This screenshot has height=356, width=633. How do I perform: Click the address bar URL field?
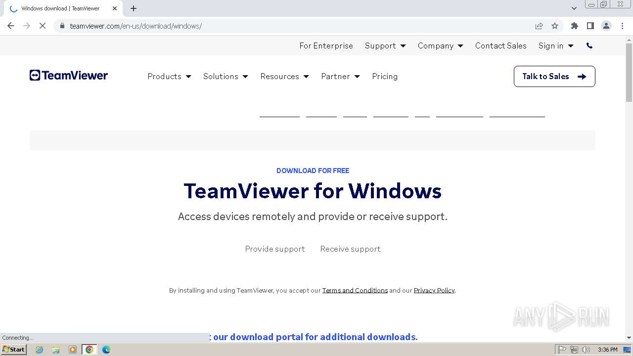point(297,26)
